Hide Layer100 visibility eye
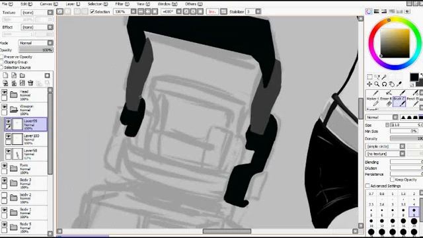This screenshot has height=238, width=423. tap(9, 136)
